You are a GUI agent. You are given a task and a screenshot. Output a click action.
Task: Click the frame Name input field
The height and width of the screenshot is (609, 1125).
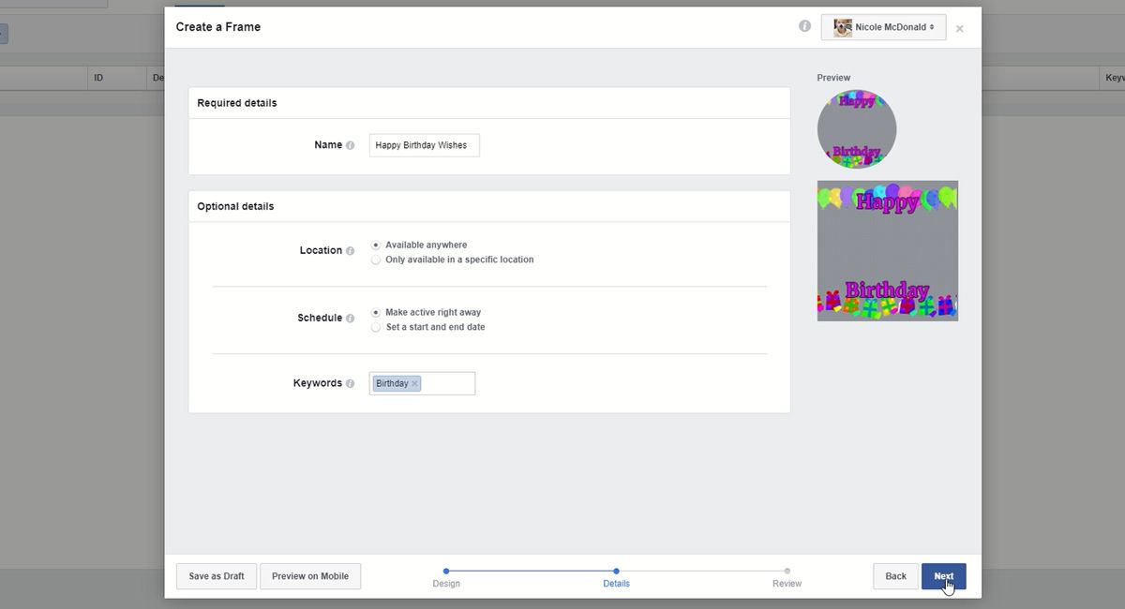pos(425,145)
